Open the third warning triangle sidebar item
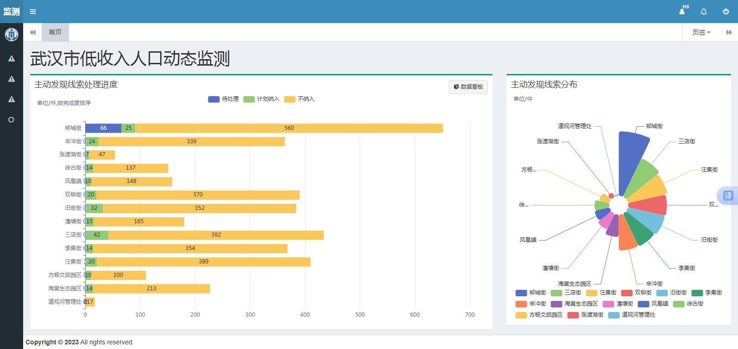The image size is (738, 349). 12,99
